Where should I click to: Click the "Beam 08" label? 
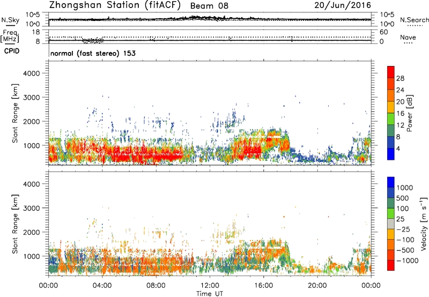(x=209, y=6)
